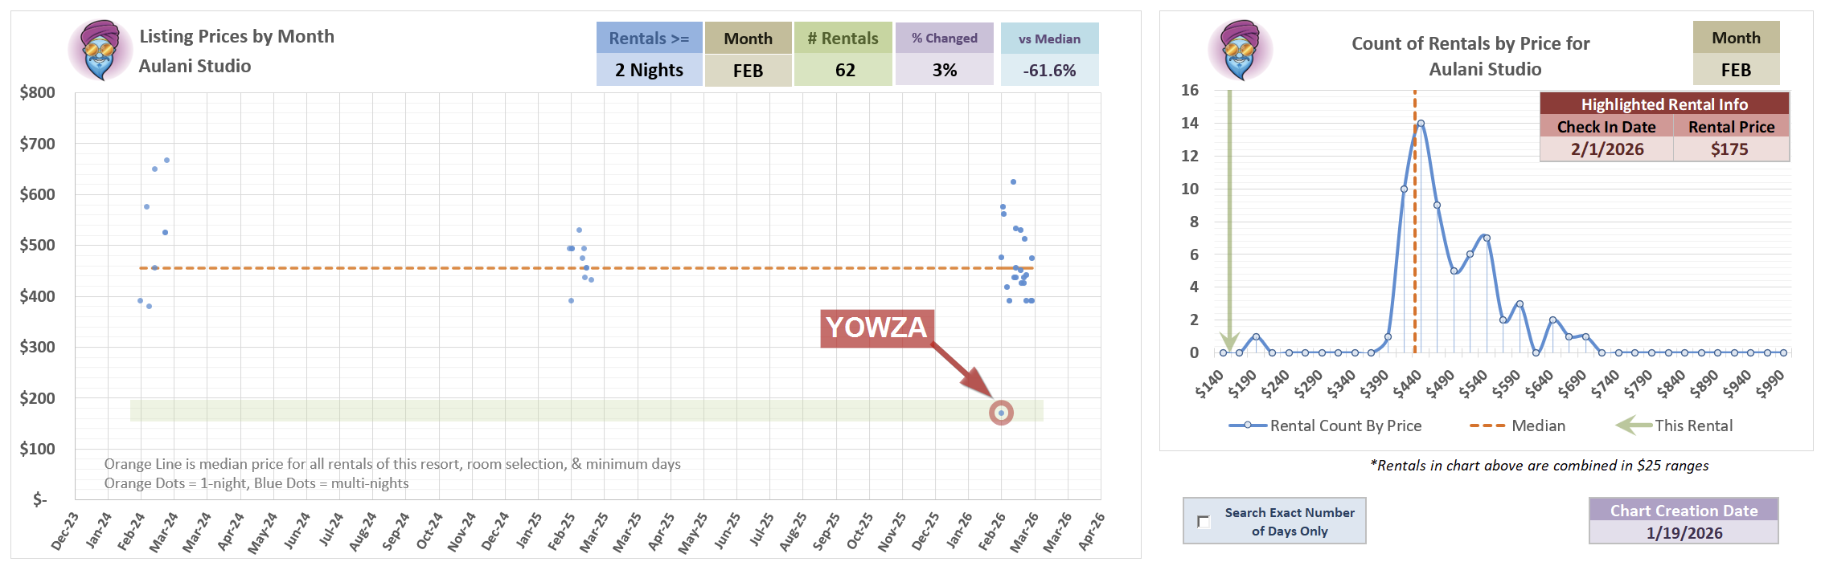The width and height of the screenshot is (1821, 566).
Task: Click the green This Rental arrow in legend
Action: tap(1633, 426)
